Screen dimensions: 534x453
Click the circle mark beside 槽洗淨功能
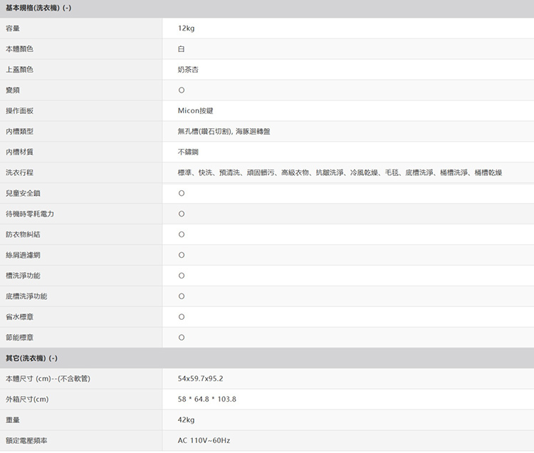click(182, 276)
